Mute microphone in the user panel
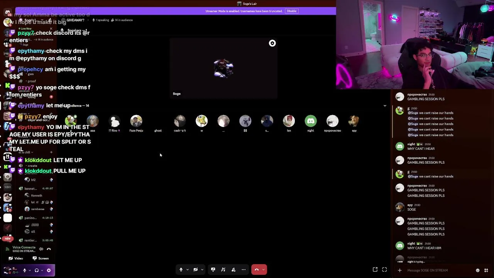494x278 pixels. coord(25,270)
